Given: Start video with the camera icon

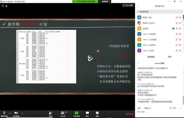Looking at the screenshot, I should click(x=16, y=113).
